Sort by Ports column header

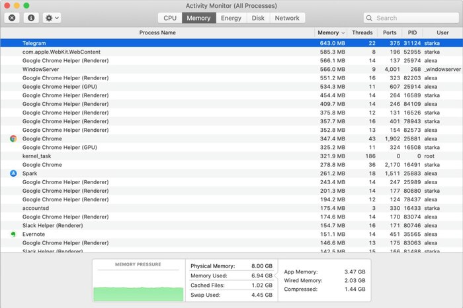tap(390, 32)
